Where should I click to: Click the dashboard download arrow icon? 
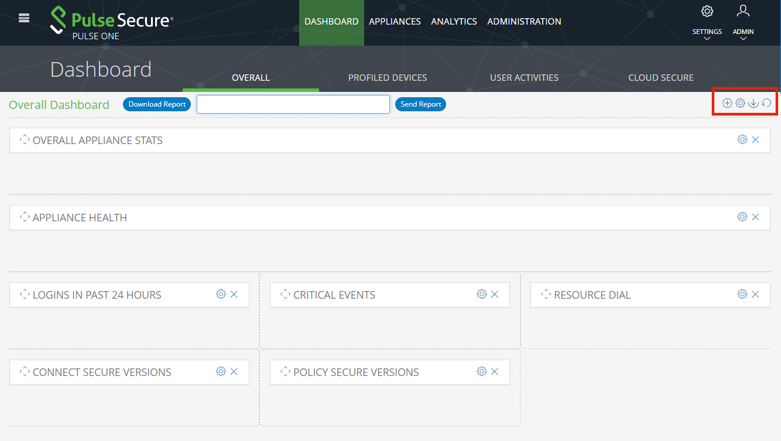pyautogui.click(x=753, y=103)
